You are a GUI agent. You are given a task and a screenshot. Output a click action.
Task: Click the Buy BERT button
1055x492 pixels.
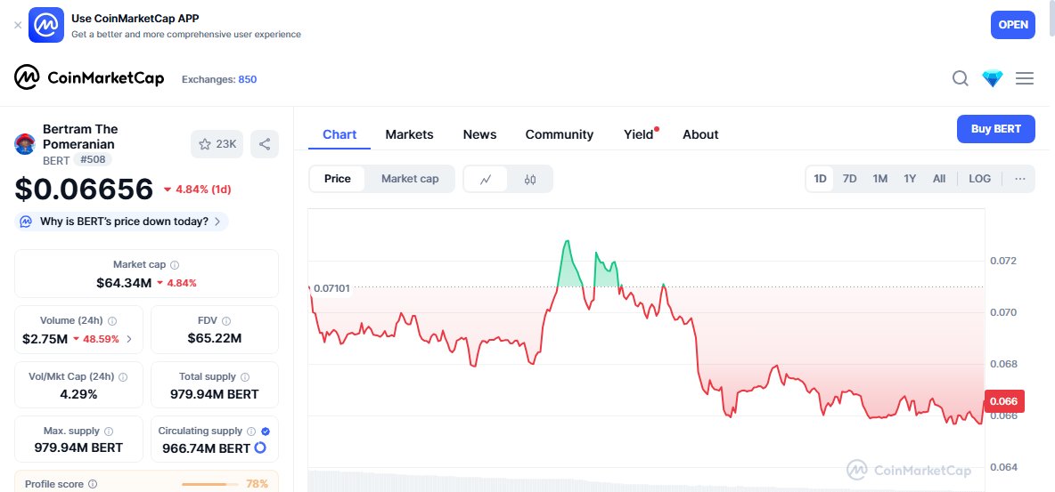[996, 129]
